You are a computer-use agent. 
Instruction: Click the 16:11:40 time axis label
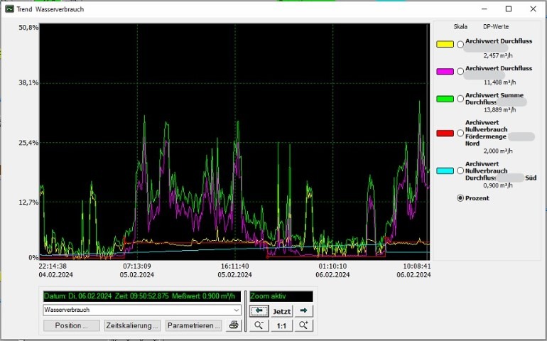point(234,266)
